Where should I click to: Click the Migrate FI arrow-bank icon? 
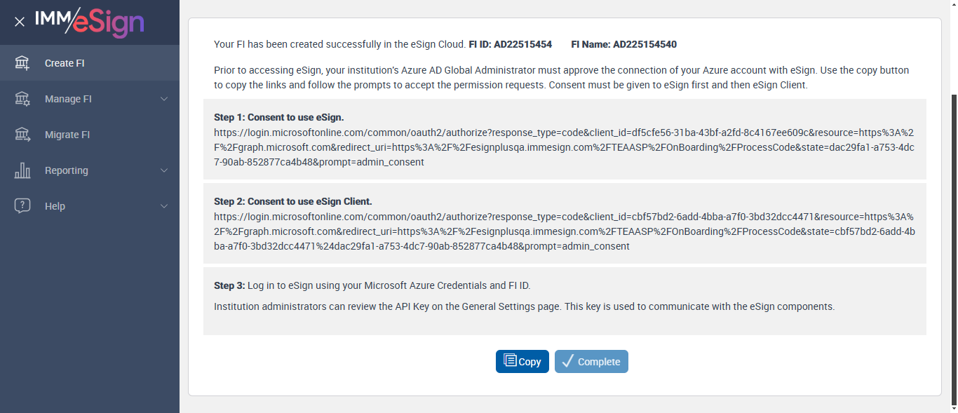[22, 135]
